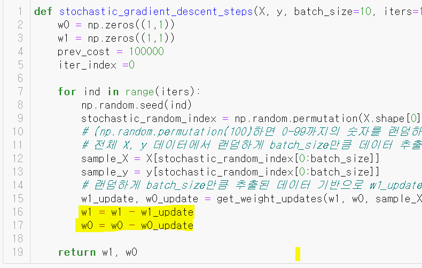Click the value 100000 of prev_cost
The image size is (422, 268).
click(146, 51)
